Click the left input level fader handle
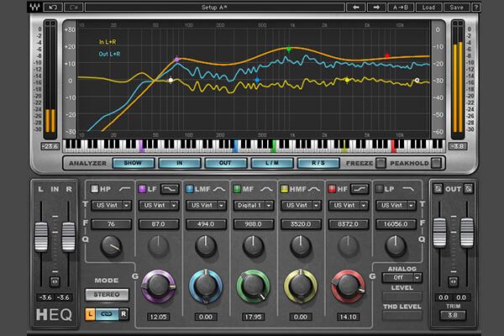Screen dimensions: 504x336 click(43, 239)
